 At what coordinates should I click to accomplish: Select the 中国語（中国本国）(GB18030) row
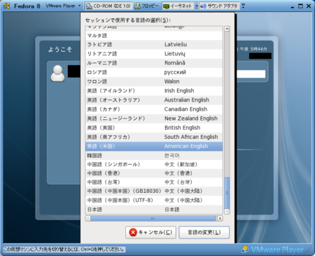click(x=154, y=191)
